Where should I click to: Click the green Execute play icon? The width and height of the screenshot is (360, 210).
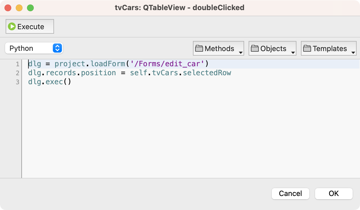pyautogui.click(x=12, y=27)
